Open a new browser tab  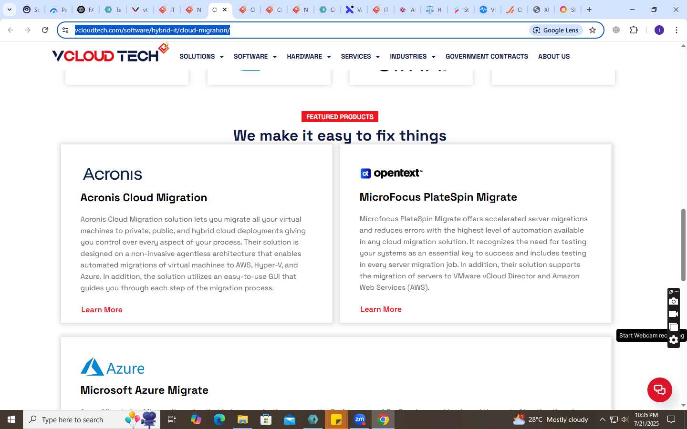[x=589, y=10]
